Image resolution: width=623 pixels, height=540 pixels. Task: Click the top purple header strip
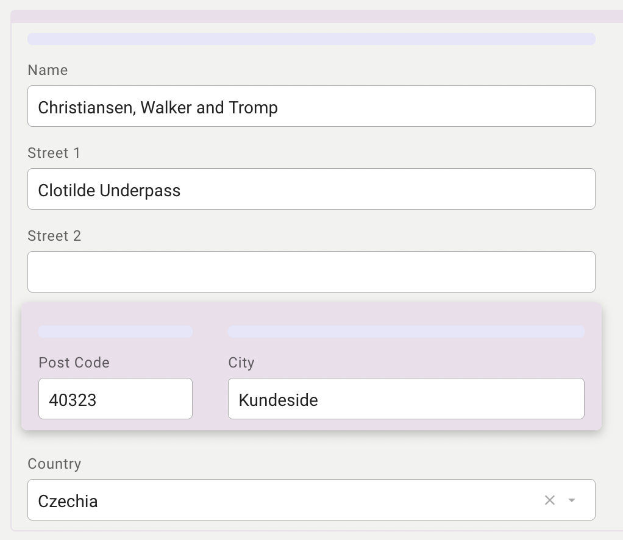[x=311, y=16]
